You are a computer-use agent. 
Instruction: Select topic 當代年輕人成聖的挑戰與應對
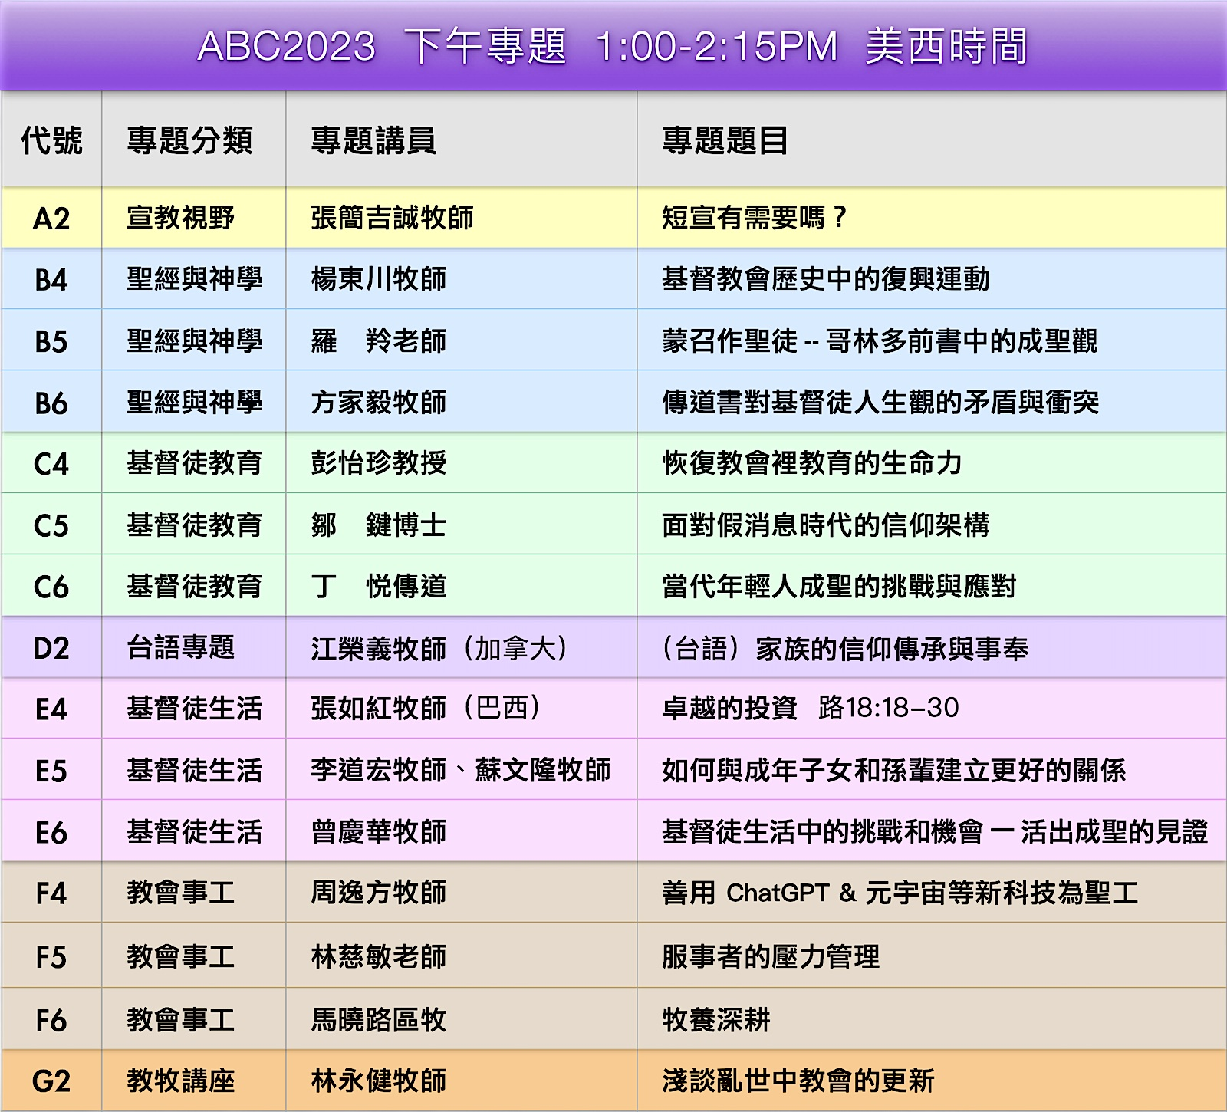click(839, 587)
